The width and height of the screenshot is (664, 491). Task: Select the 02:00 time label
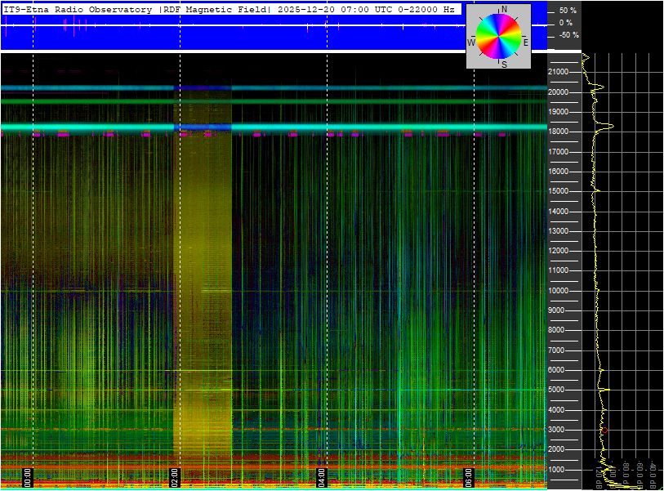coord(174,478)
